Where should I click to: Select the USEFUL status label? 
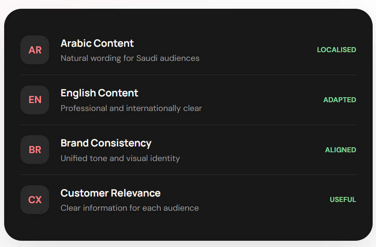tap(343, 199)
